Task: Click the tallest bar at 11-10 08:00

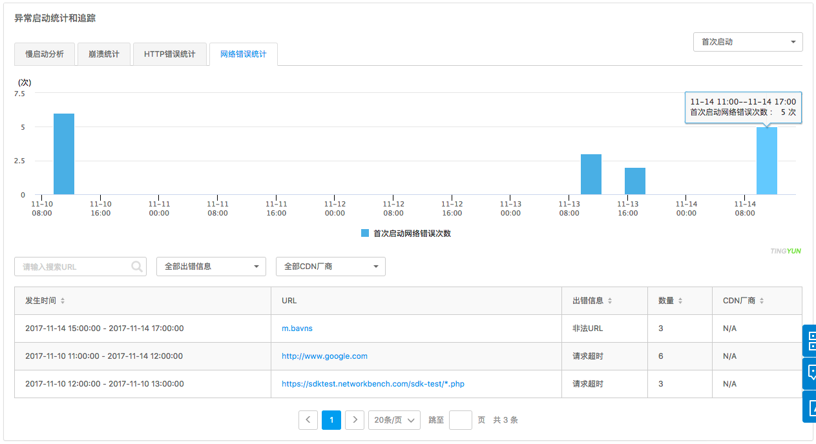Action: click(64, 154)
